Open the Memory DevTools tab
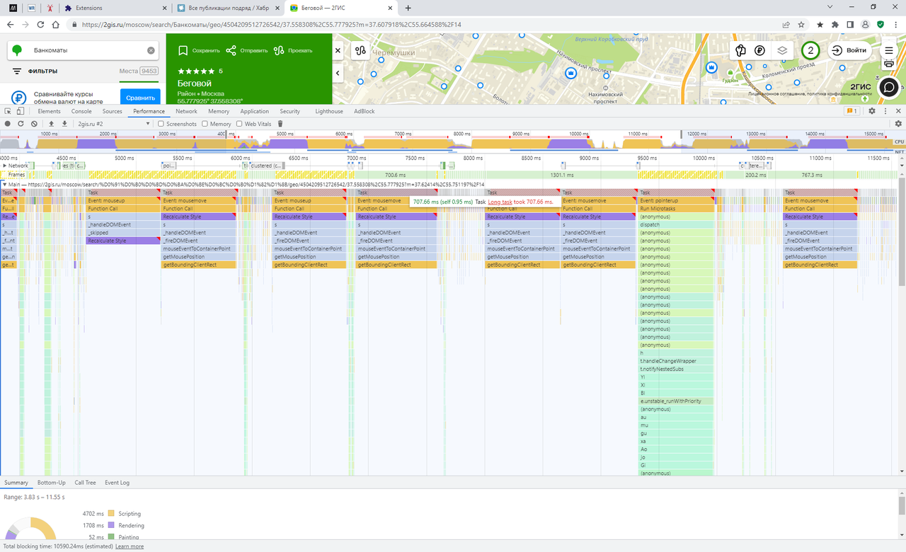This screenshot has height=552, width=906. pos(219,111)
